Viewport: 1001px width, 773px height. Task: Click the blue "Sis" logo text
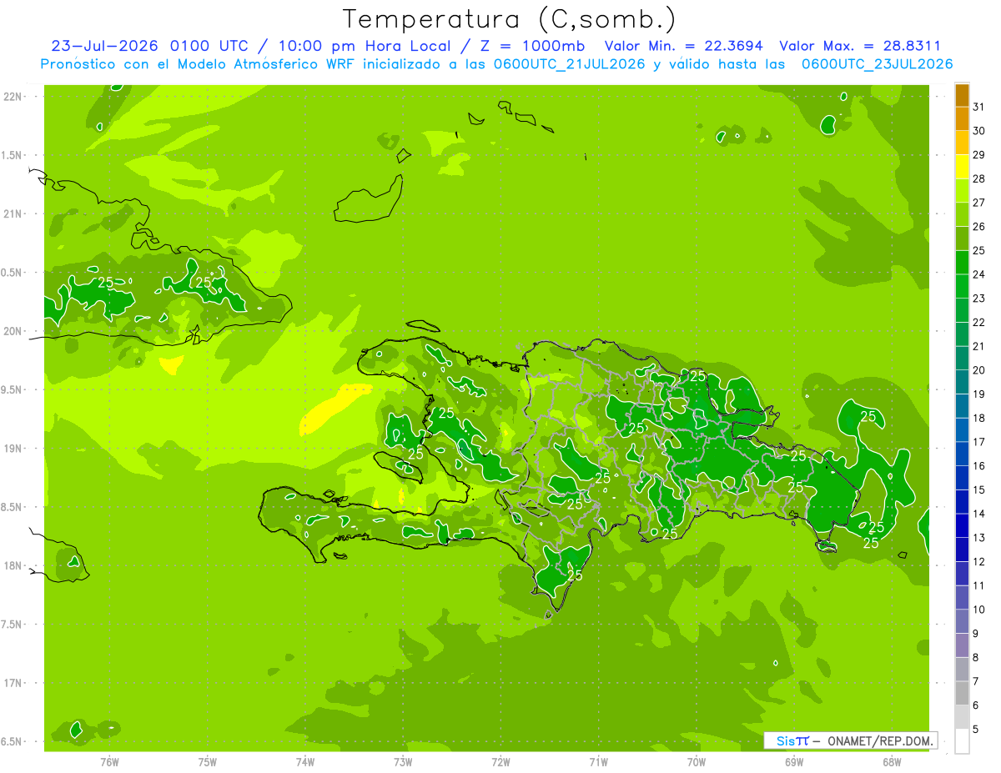[x=786, y=740]
